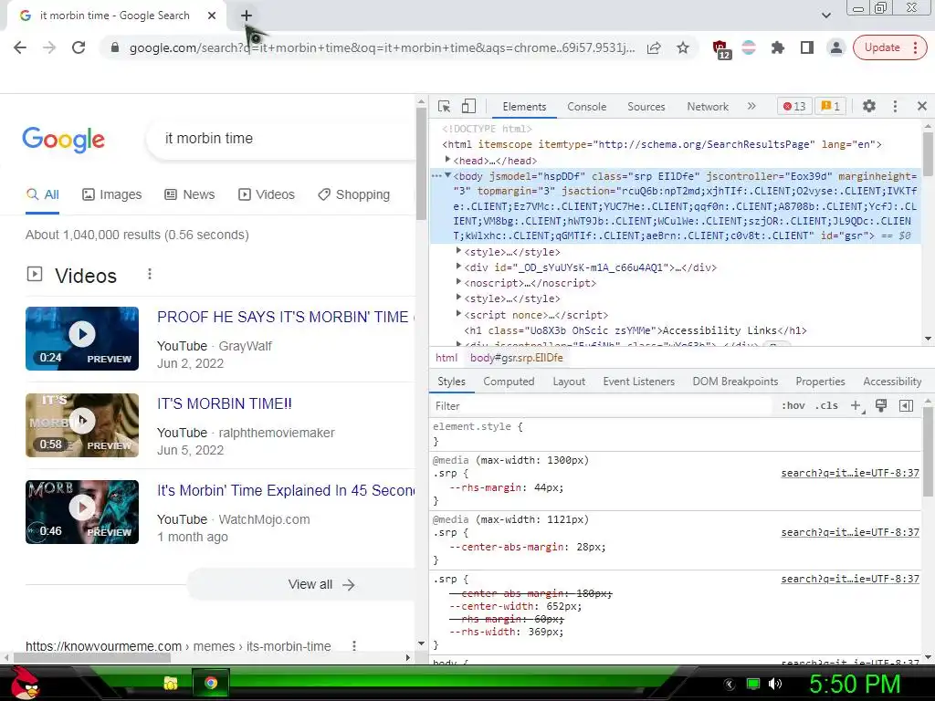The image size is (935, 701).
Task: Open 'PROOF HE SAYS IT'S MORBIN' TIME' link
Action: [x=286, y=317]
